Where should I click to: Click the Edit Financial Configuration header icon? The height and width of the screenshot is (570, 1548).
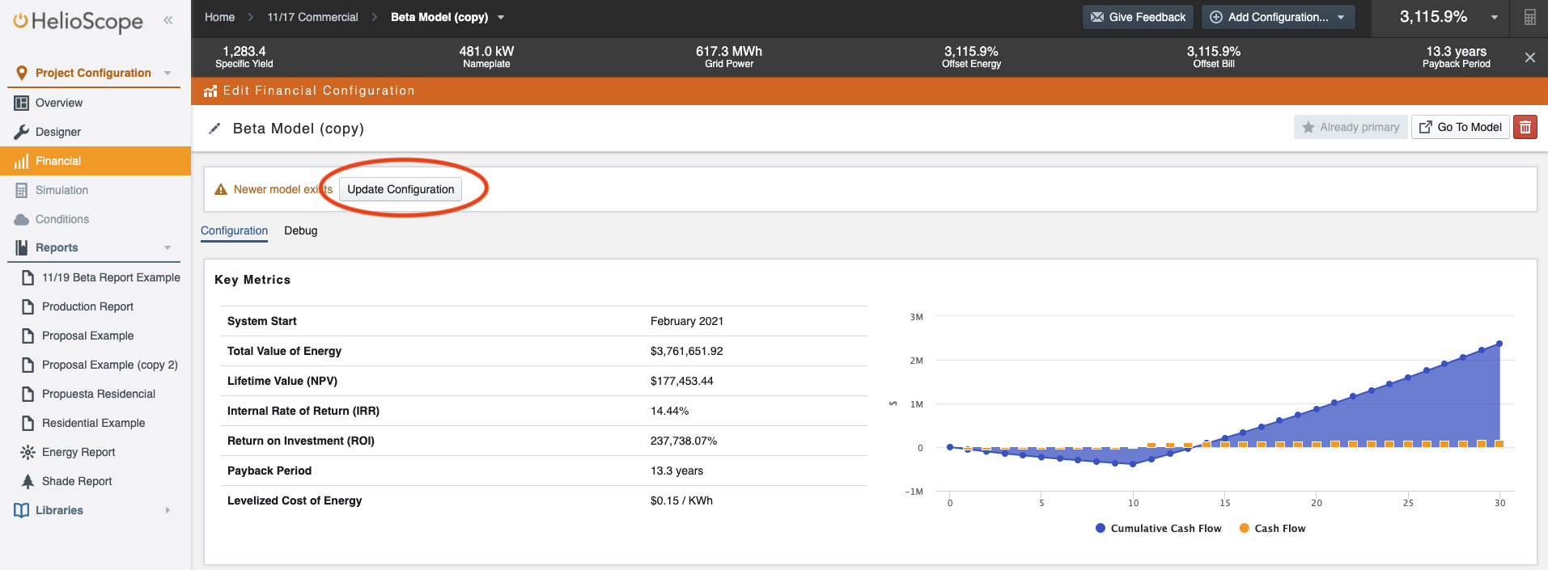210,91
